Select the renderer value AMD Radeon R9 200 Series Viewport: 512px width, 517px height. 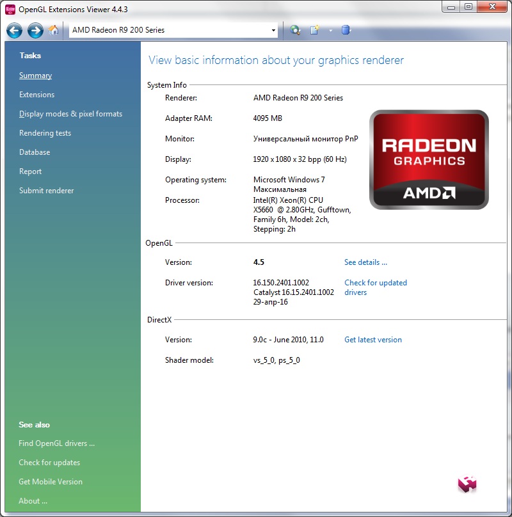pos(298,98)
